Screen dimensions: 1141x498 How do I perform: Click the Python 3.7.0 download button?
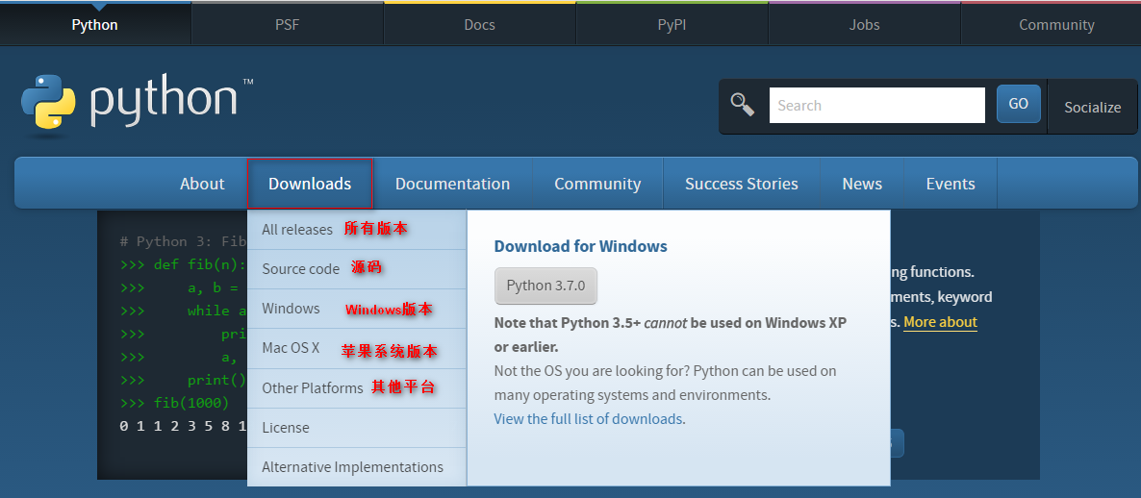(545, 286)
